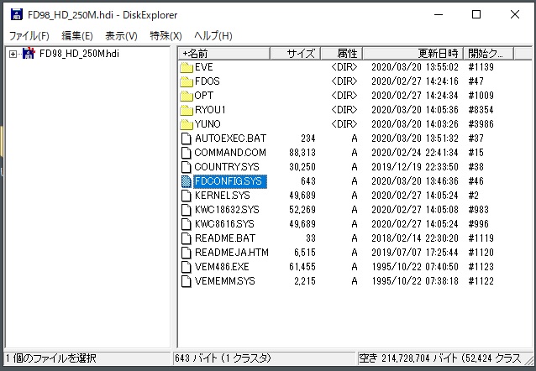
Task: Select the EVE folder name
Action: pos(204,67)
